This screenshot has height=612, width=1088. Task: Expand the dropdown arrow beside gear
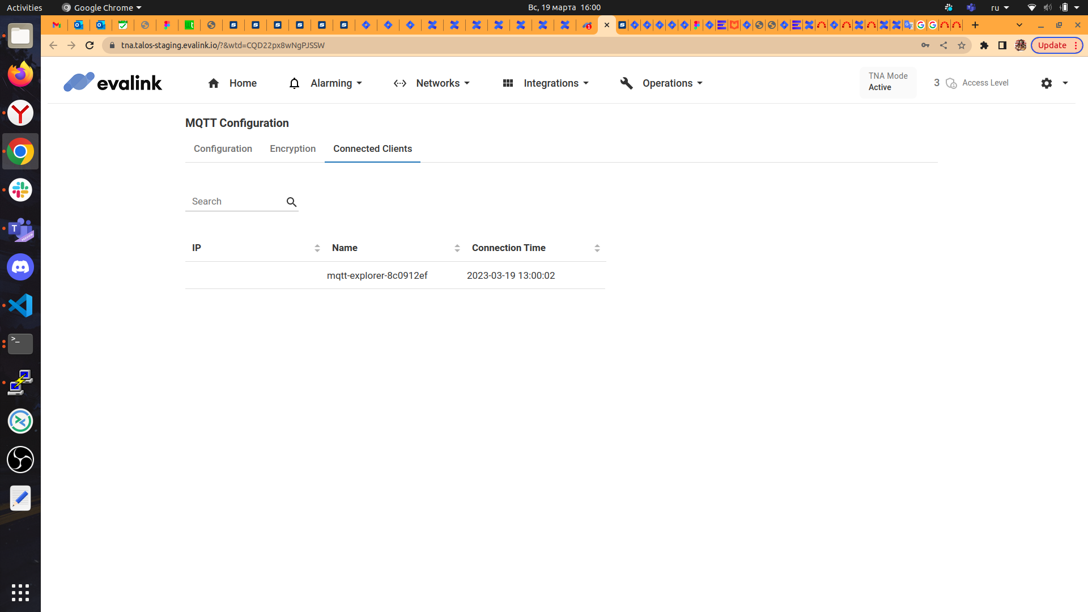(1065, 83)
